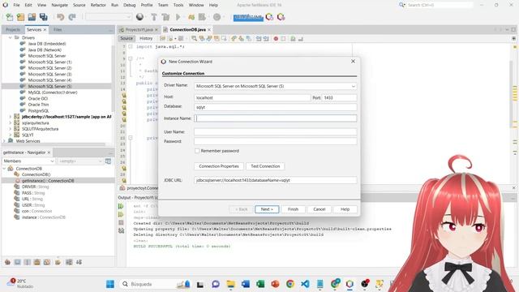The height and width of the screenshot is (292, 519).
Task: Click the New Project toolbar icon
Action: point(20,17)
